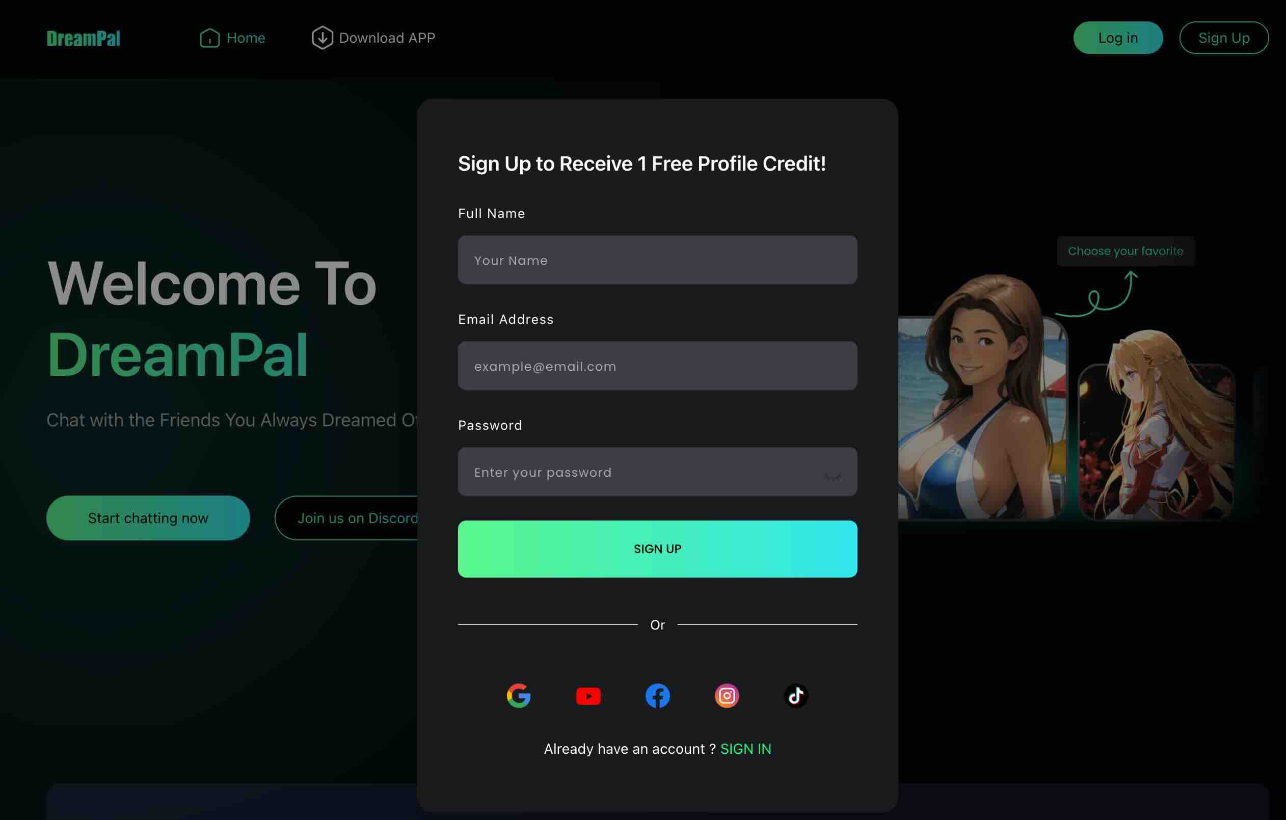This screenshot has width=1286, height=820.
Task: Click the SIGN UP button
Action: pos(657,548)
